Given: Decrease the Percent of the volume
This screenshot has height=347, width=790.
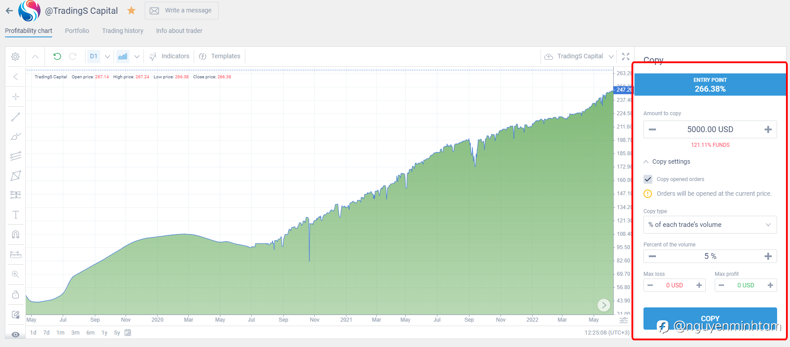Looking at the screenshot, I should point(652,256).
